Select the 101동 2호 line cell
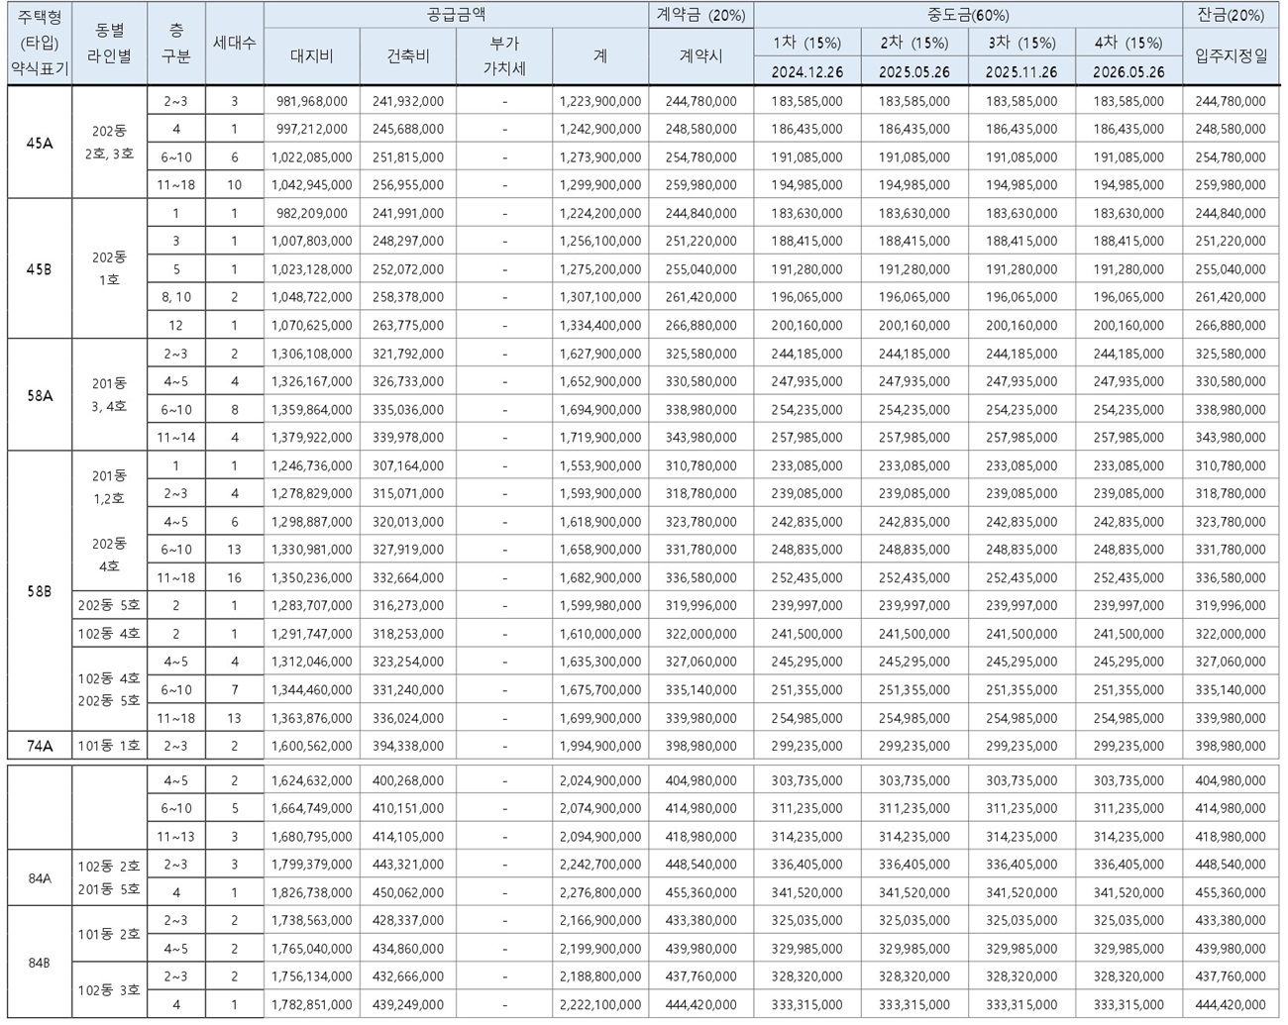Screen dimensions: 1288x1025 point(109,934)
